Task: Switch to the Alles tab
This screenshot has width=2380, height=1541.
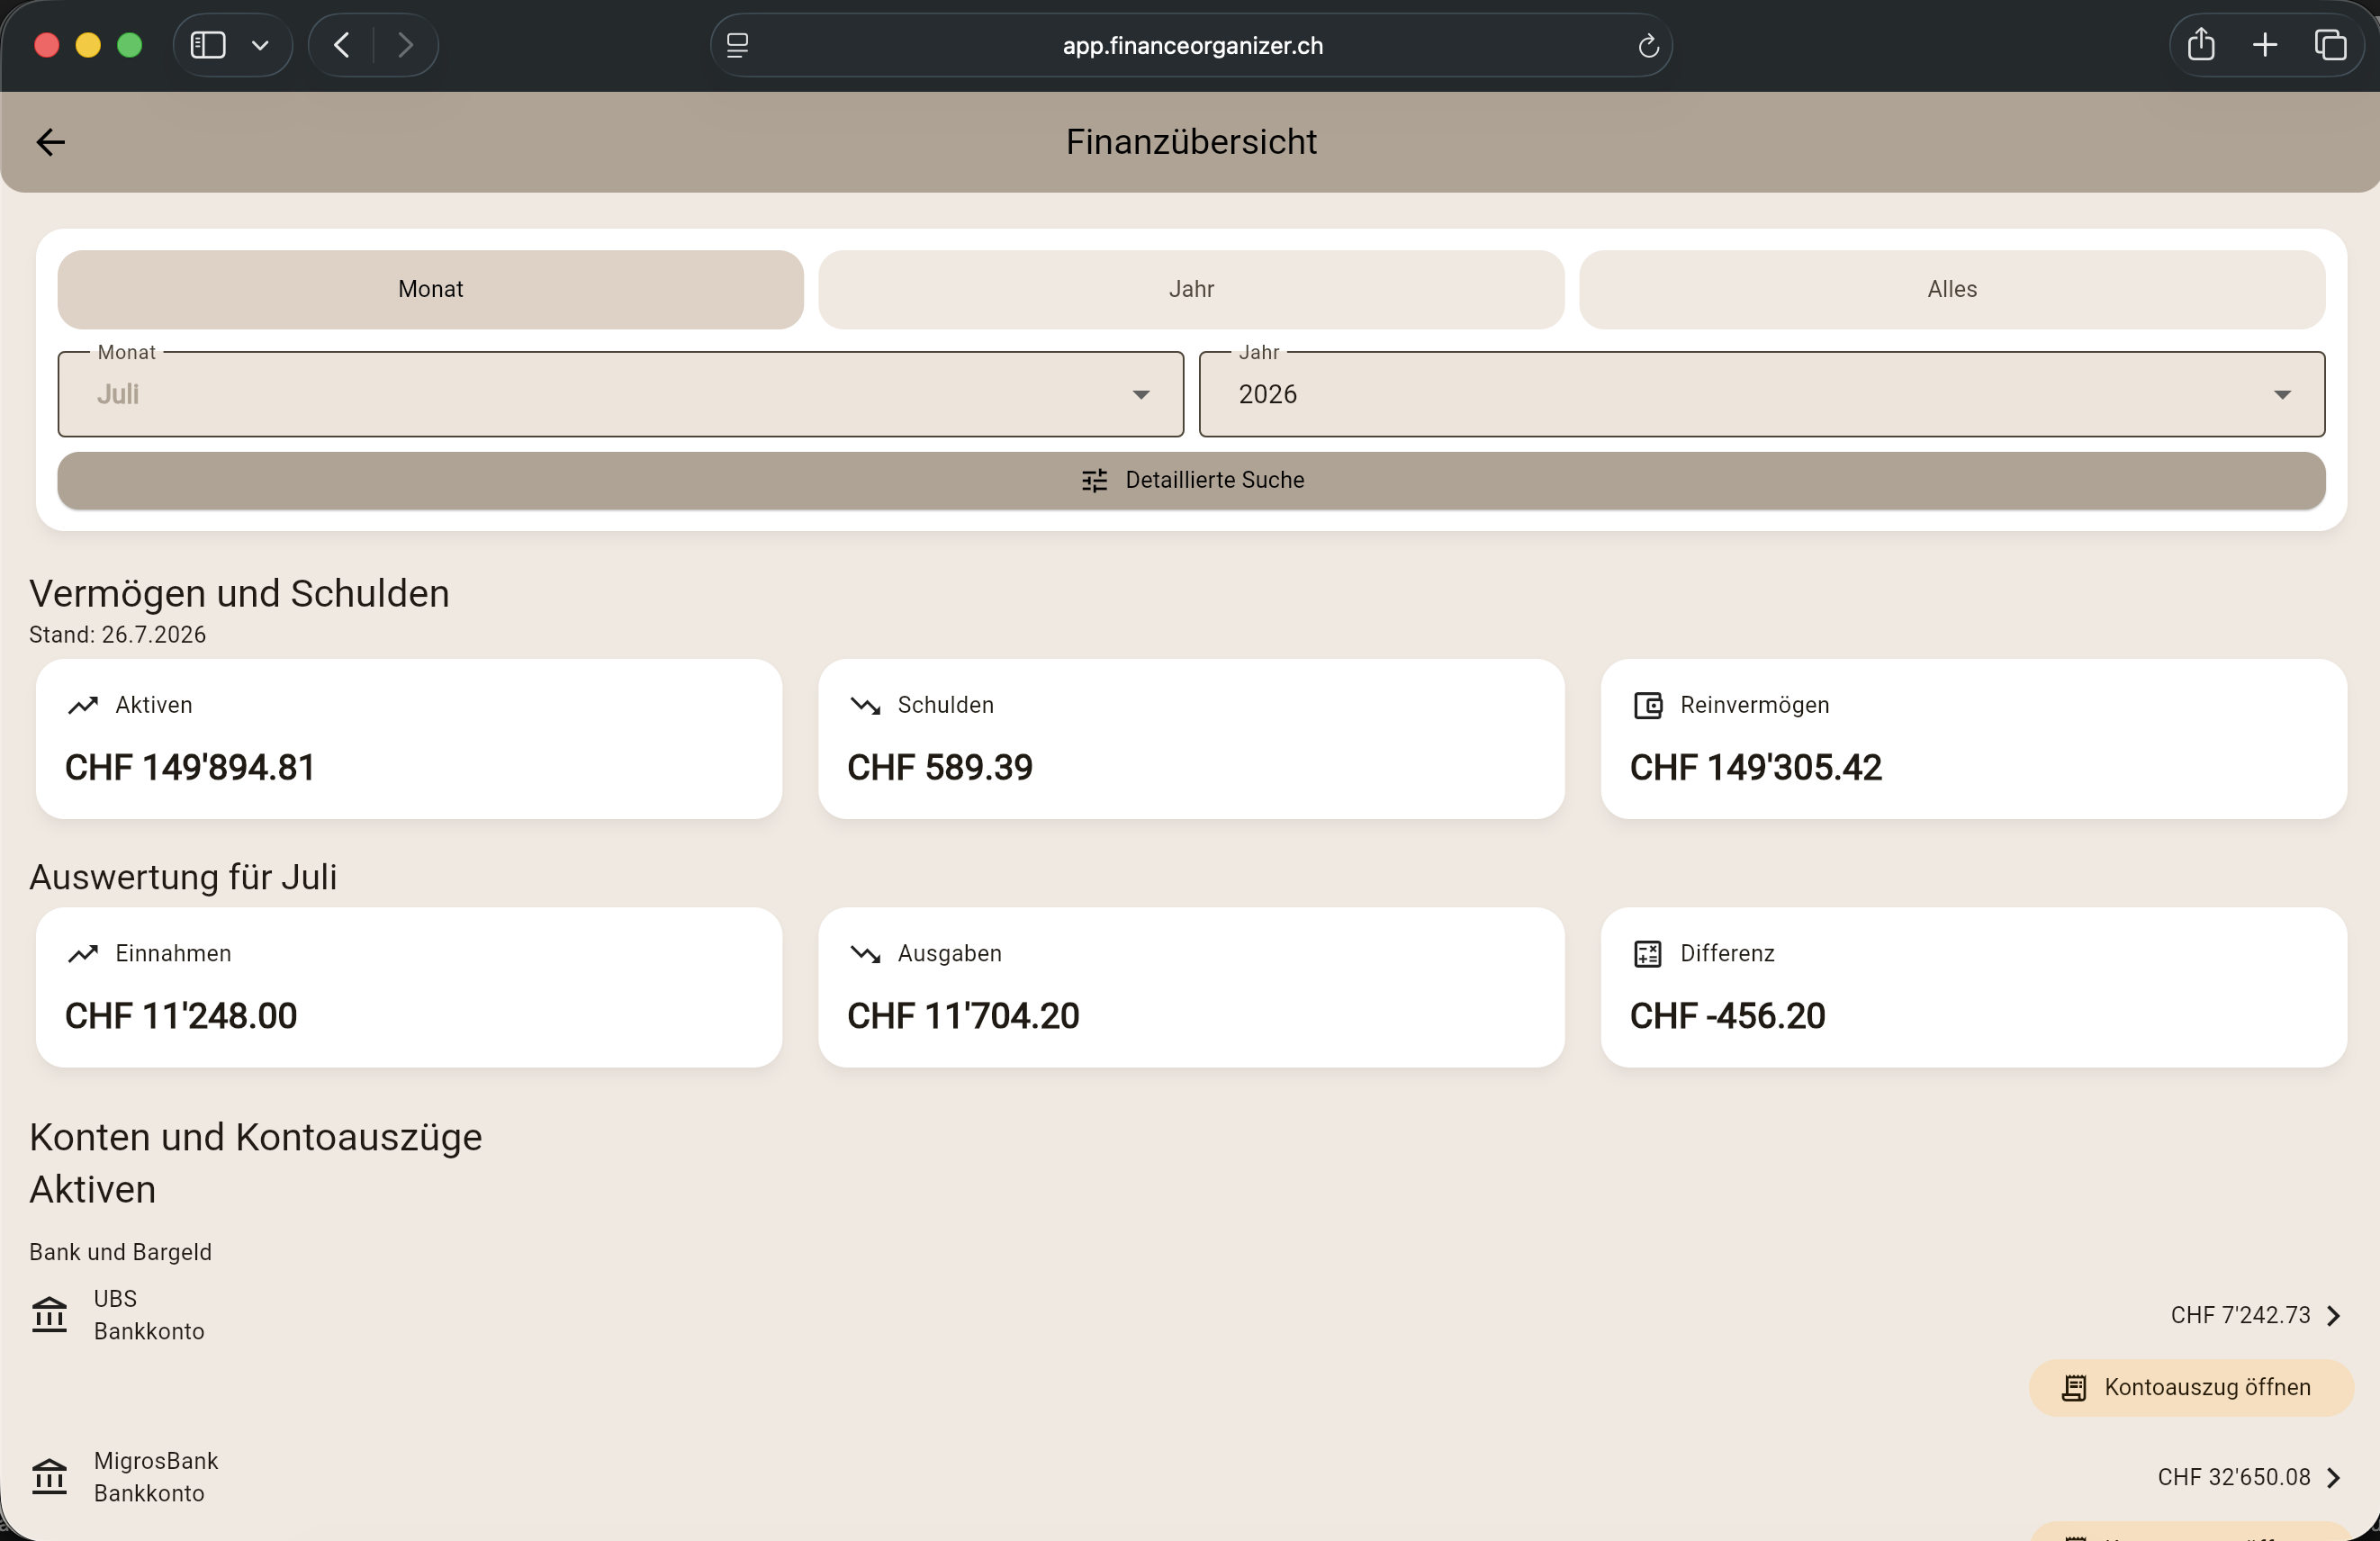Action: point(1952,289)
